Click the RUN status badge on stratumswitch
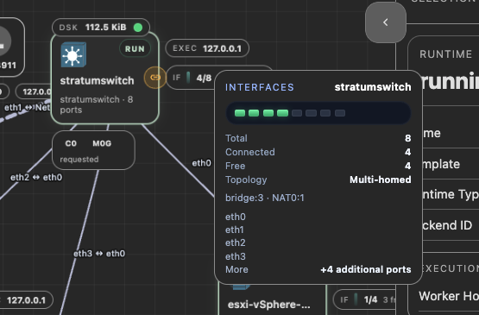The width and height of the screenshot is (479, 315). [x=135, y=49]
